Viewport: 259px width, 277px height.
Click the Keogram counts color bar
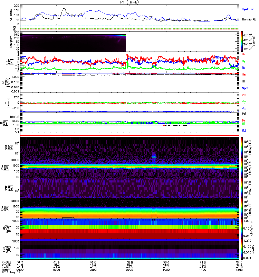click(242, 41)
